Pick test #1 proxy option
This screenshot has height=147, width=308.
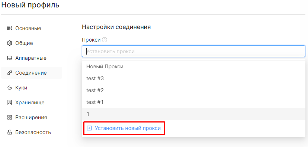[193, 102]
